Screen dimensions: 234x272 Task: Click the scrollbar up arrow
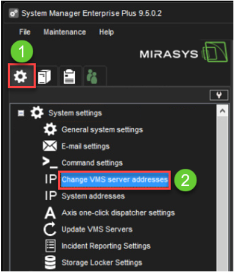(x=222, y=111)
